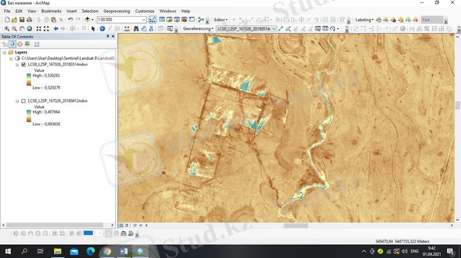Enable the LC08_L2SP_167026_20180412ndwi layer checkbox
The width and height of the screenshot is (461, 258).
(x=23, y=101)
